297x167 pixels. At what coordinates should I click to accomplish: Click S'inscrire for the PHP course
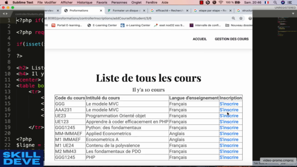[229, 157]
